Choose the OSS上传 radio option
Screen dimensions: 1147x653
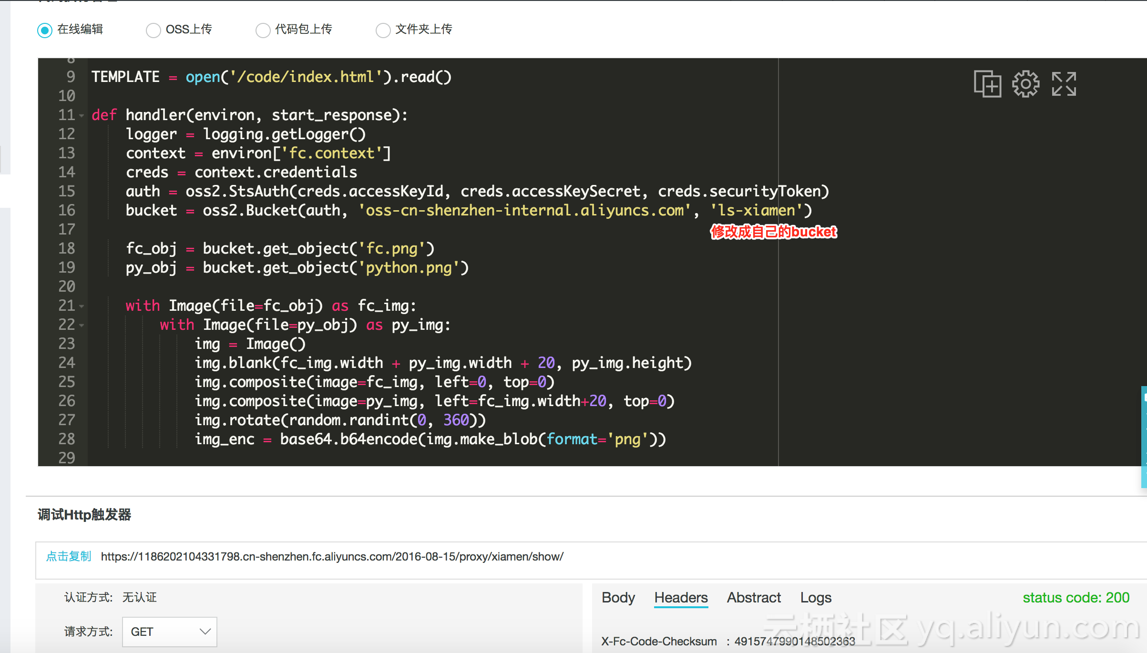pos(153,30)
